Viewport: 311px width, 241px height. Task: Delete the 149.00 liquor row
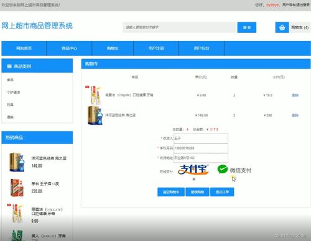tap(295, 116)
